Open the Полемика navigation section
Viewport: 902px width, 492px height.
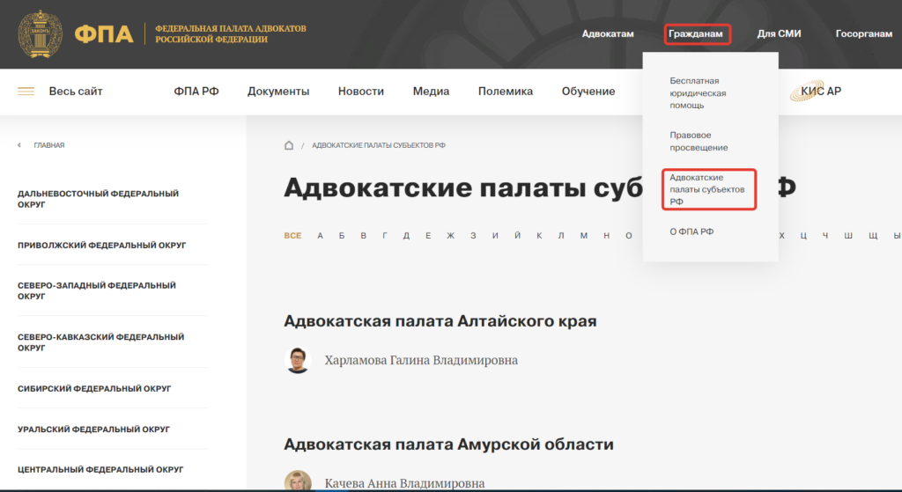pyautogui.click(x=505, y=92)
